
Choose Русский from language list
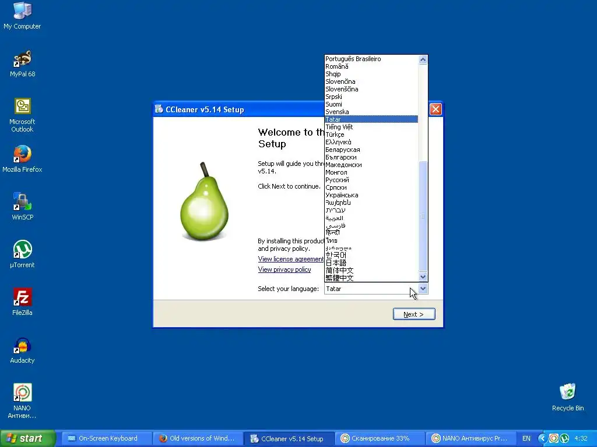click(x=371, y=180)
